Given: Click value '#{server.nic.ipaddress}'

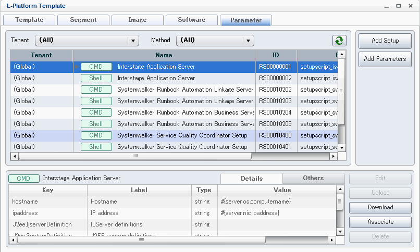Looking at the screenshot, I should click(x=250, y=213).
